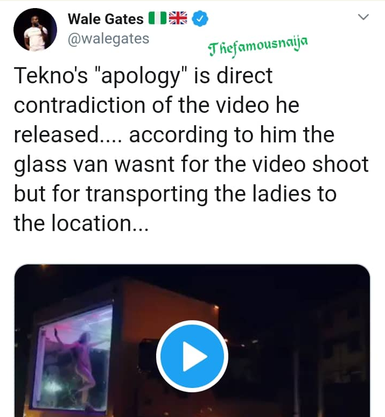Viewport: 385px width, 417px height.
Task: Click the Nigerian flag emoji
Action: [x=157, y=19]
